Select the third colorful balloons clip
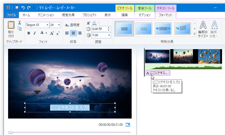Image resolution: width=225 pixels, height=135 pixels. tap(209, 56)
